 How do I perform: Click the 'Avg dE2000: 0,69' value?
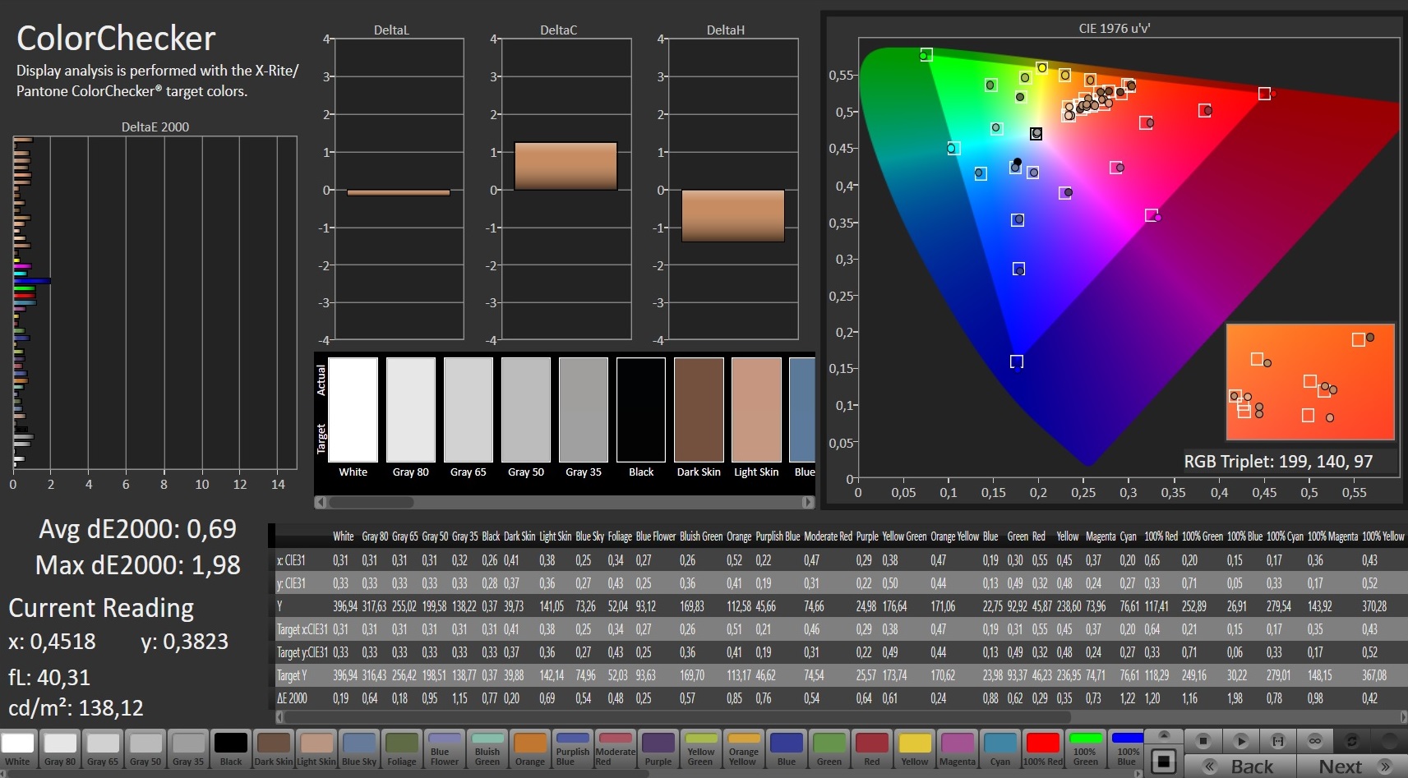click(x=137, y=528)
